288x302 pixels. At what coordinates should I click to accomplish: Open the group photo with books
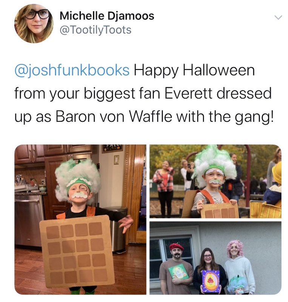pyautogui.click(x=216, y=258)
